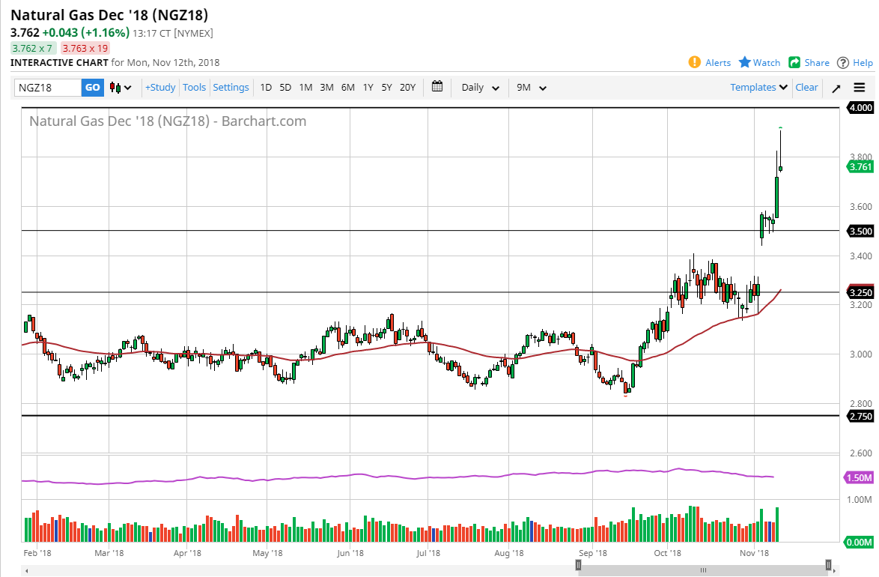Open the 9M period dropdown

click(x=531, y=88)
